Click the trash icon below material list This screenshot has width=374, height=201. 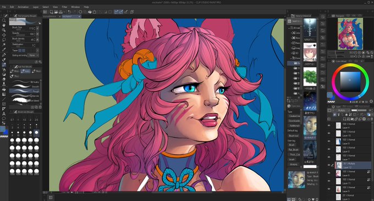point(317,199)
